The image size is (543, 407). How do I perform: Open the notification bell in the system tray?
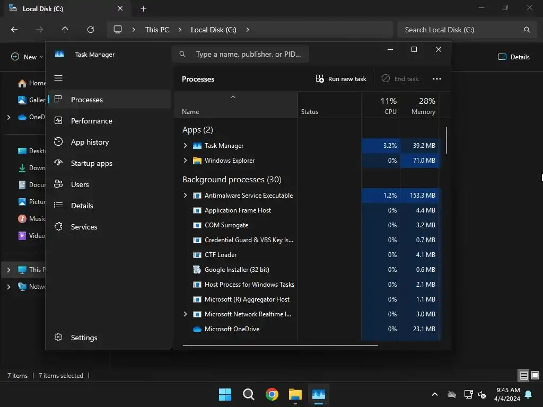click(x=529, y=394)
